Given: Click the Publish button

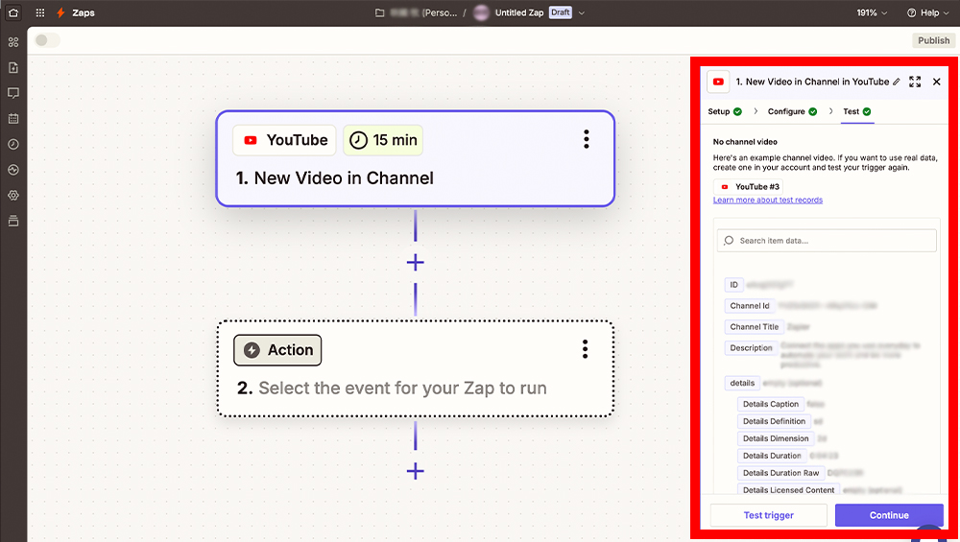Looking at the screenshot, I should click(934, 40).
